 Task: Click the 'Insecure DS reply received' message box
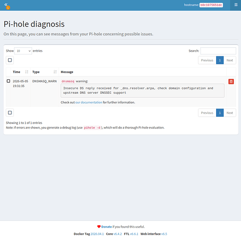click(142, 90)
